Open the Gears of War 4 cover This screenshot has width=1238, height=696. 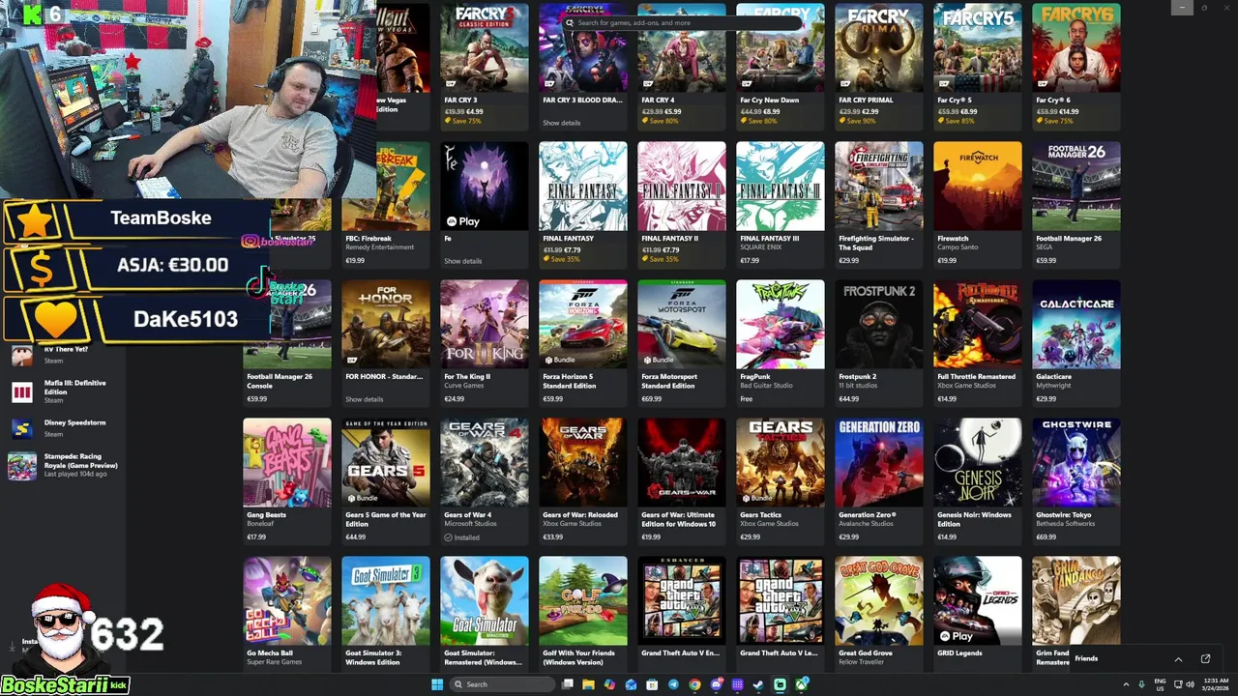pos(485,462)
